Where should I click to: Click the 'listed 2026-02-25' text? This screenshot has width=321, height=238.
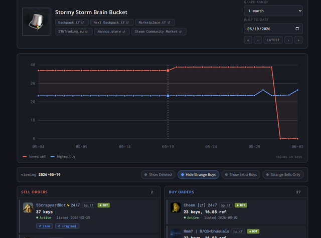point(73,218)
